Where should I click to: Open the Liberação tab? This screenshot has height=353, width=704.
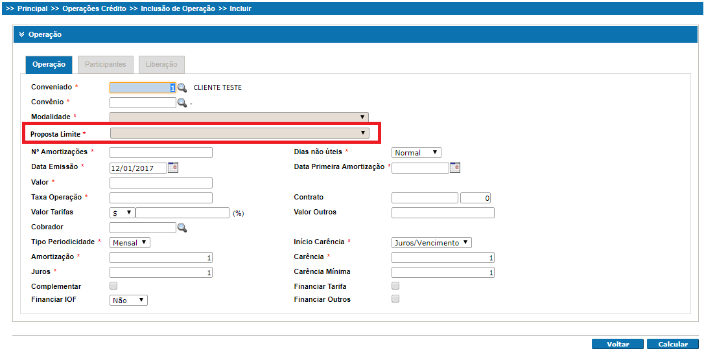click(x=161, y=65)
